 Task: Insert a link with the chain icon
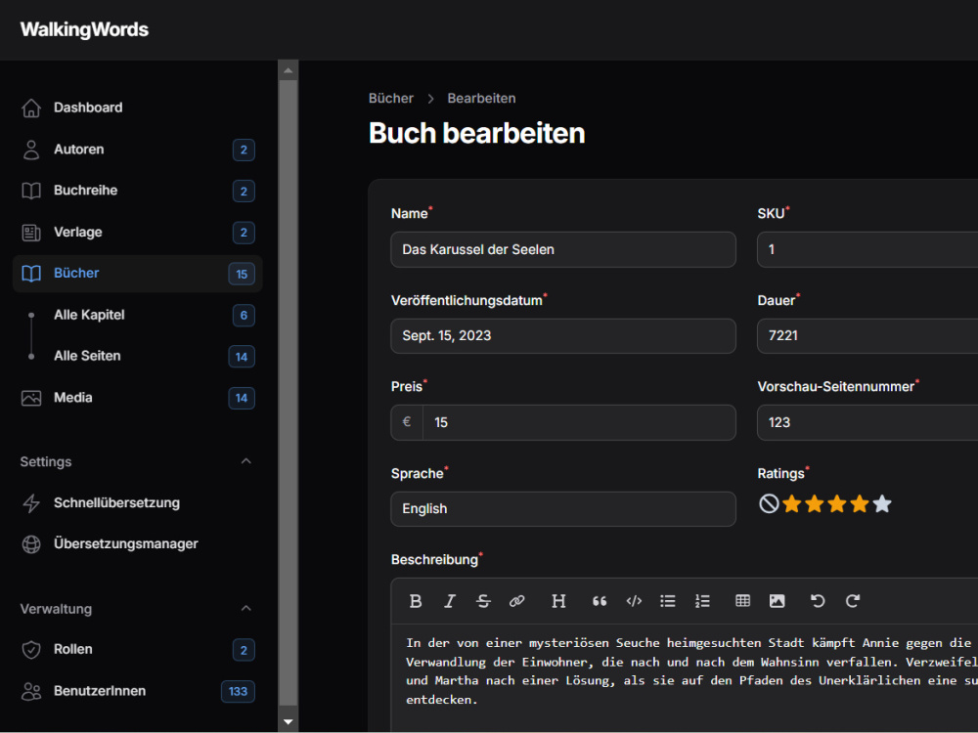click(x=517, y=601)
